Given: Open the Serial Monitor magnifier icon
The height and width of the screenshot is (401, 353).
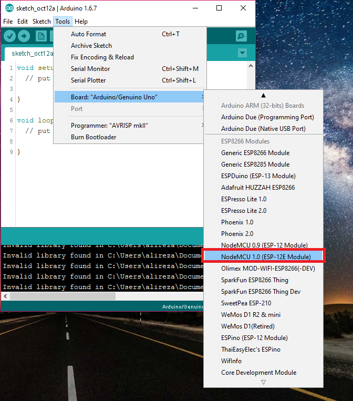Looking at the screenshot, I should pos(241,36).
